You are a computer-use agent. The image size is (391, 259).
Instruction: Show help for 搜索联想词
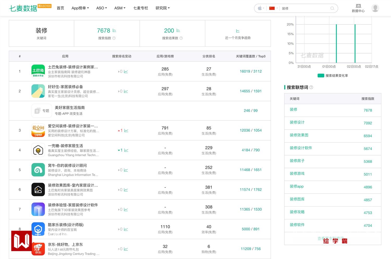click(311, 87)
